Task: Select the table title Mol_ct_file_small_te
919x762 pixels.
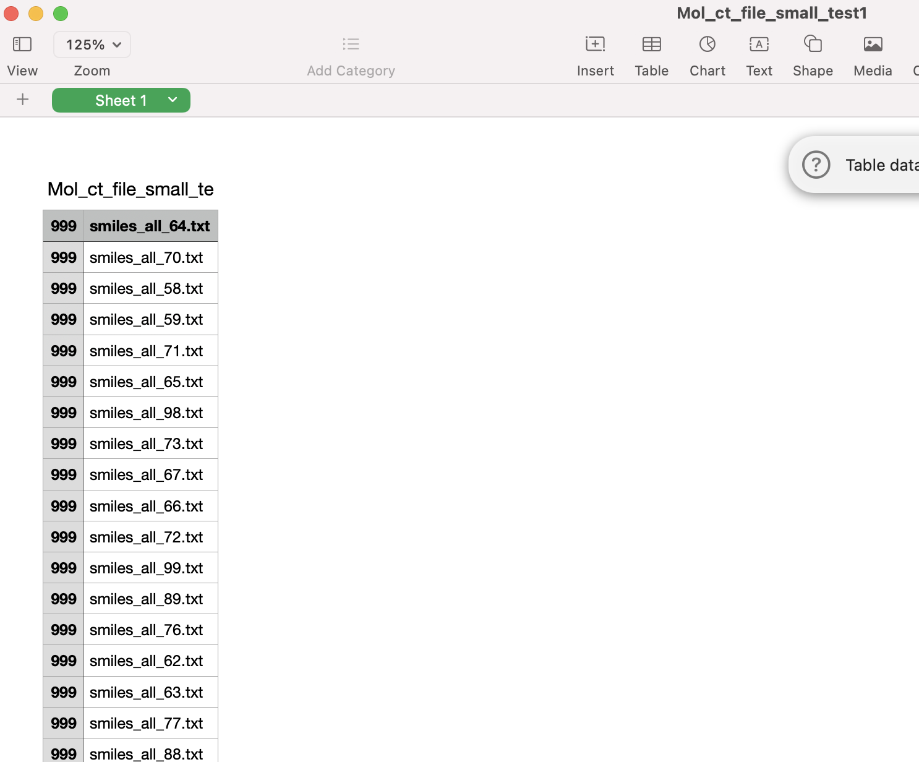Action: (130, 189)
